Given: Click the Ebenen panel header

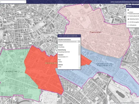Looking at the screenshot, I should [133, 6].
